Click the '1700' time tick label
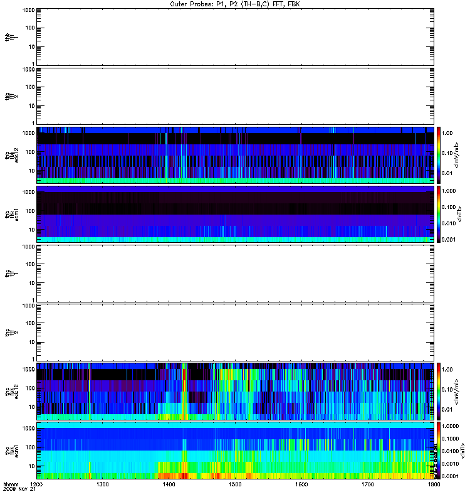Viewport: 470px width, 502px height. 368,484
